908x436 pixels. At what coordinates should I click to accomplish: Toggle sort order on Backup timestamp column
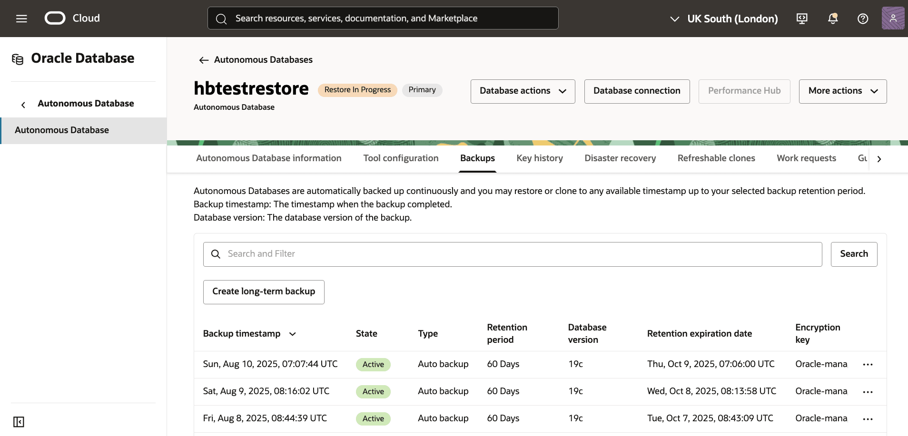pyautogui.click(x=292, y=334)
